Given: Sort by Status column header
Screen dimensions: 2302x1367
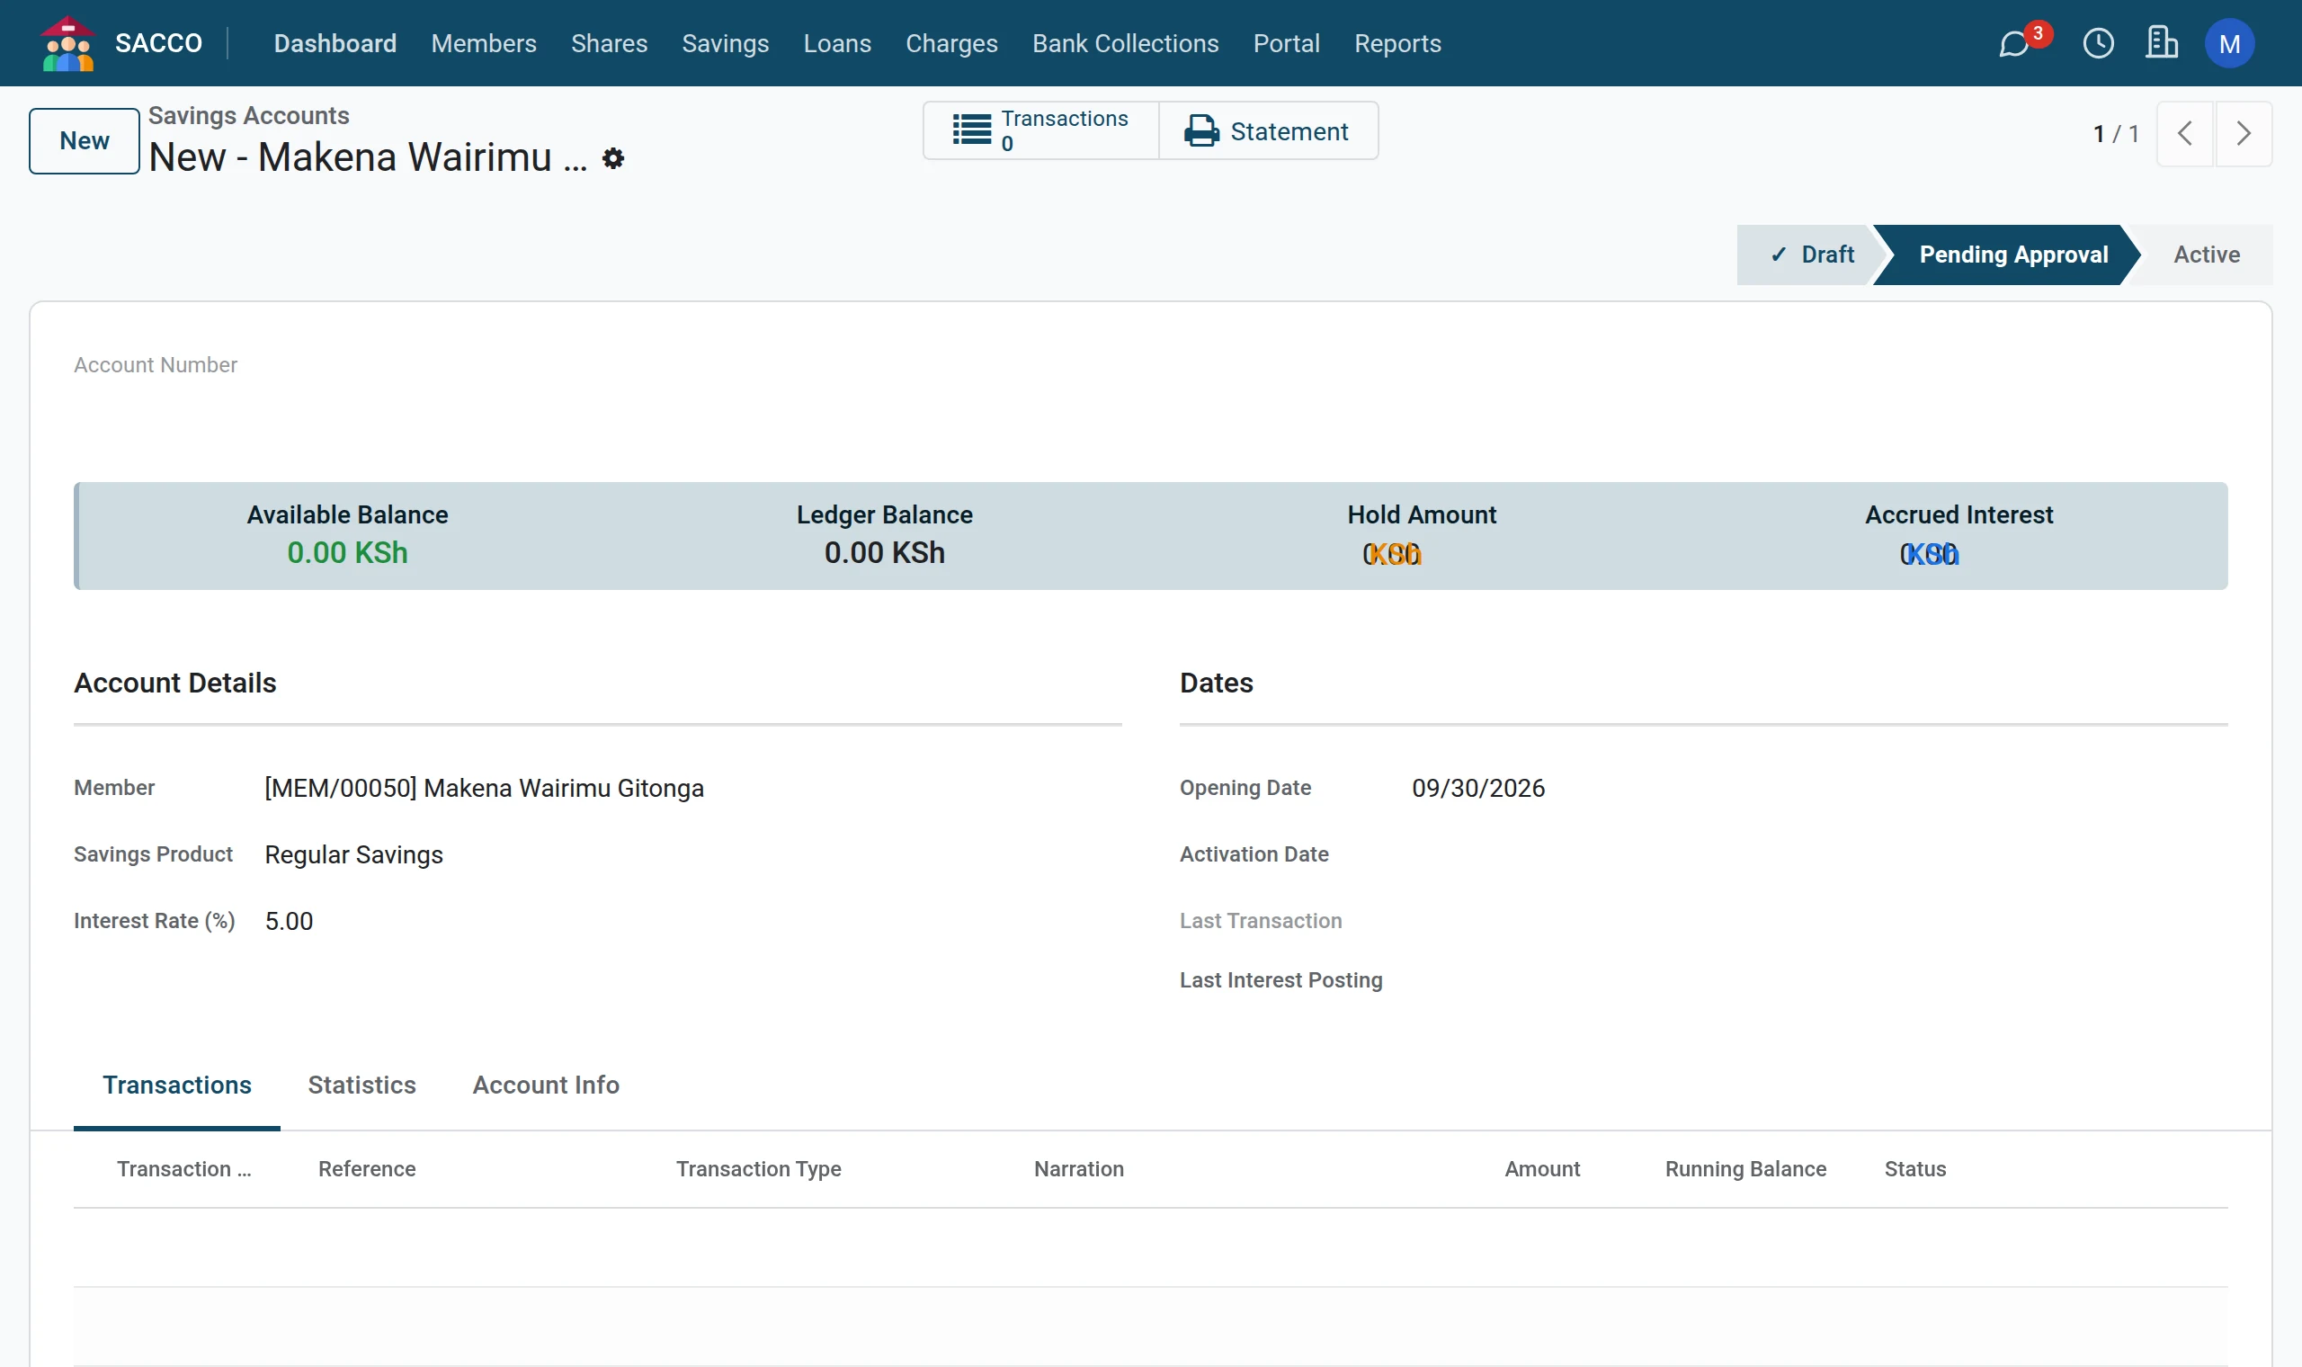Looking at the screenshot, I should [1914, 1169].
